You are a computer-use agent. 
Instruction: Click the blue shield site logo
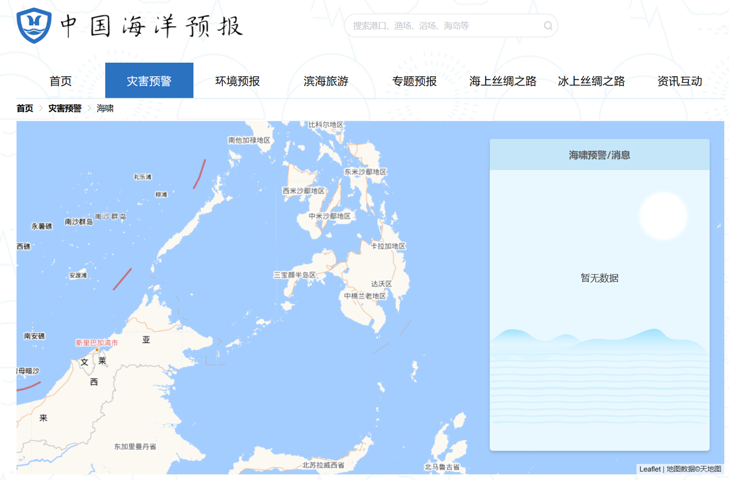[x=34, y=25]
